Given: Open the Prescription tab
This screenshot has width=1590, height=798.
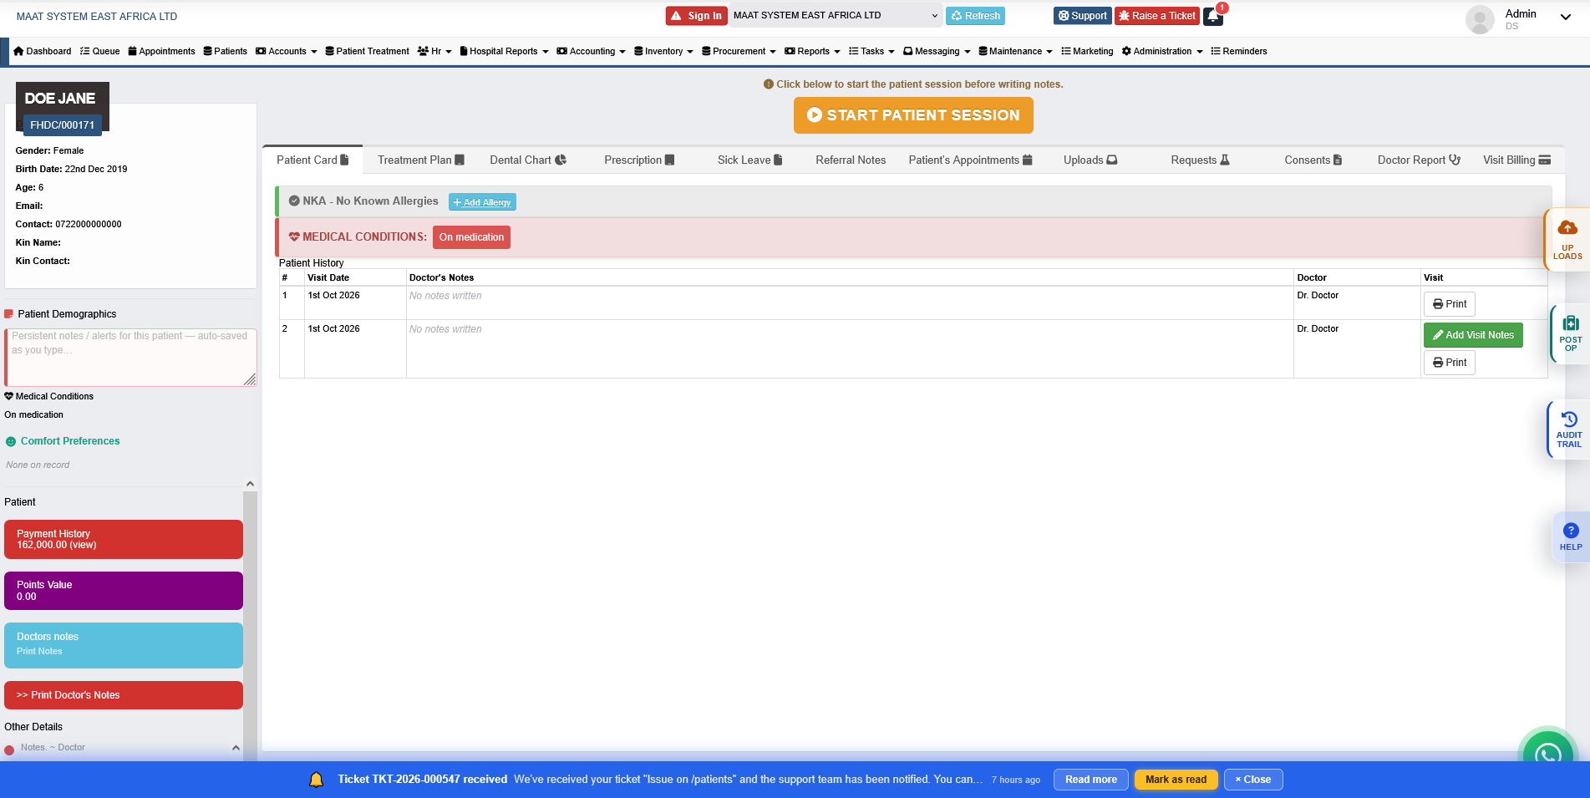Looking at the screenshot, I should (639, 160).
